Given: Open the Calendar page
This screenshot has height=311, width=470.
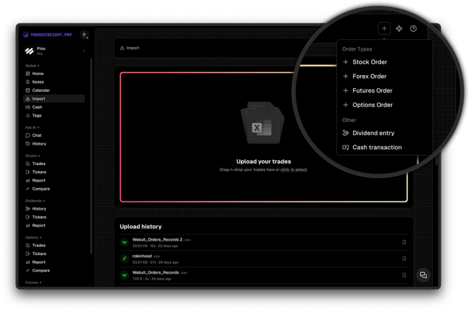Looking at the screenshot, I should click(54, 91).
